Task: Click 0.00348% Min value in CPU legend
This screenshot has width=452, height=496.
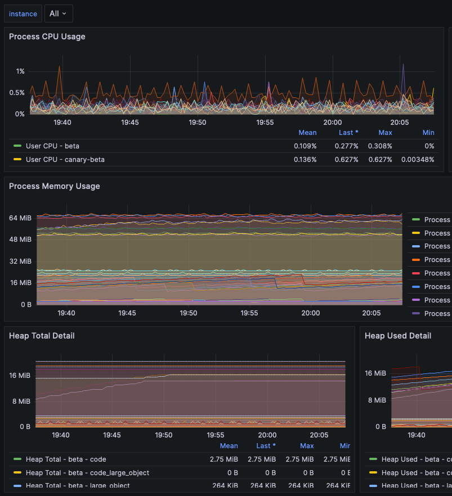Action: point(418,160)
